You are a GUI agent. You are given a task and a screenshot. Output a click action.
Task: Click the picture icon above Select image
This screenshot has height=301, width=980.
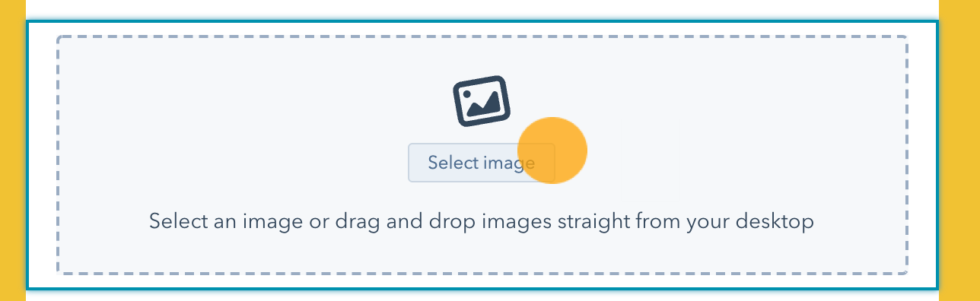482,100
